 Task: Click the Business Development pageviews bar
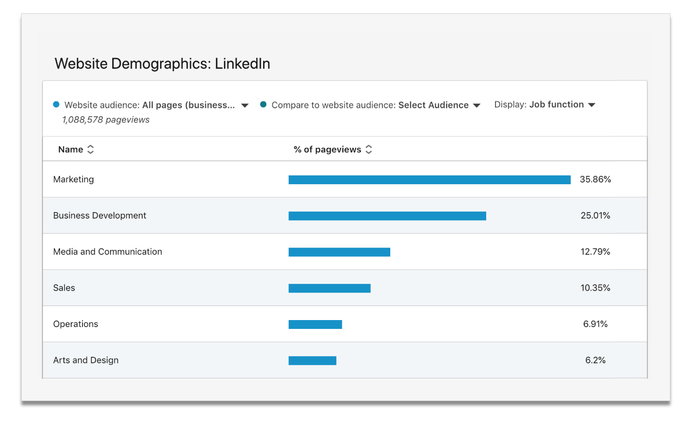click(x=387, y=216)
